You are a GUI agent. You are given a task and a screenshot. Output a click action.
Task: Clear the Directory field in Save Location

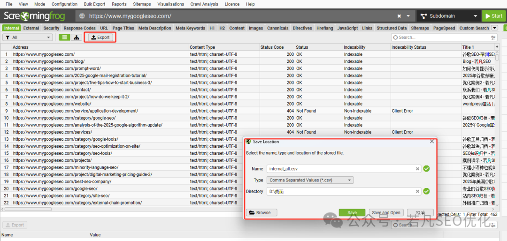[417, 192]
